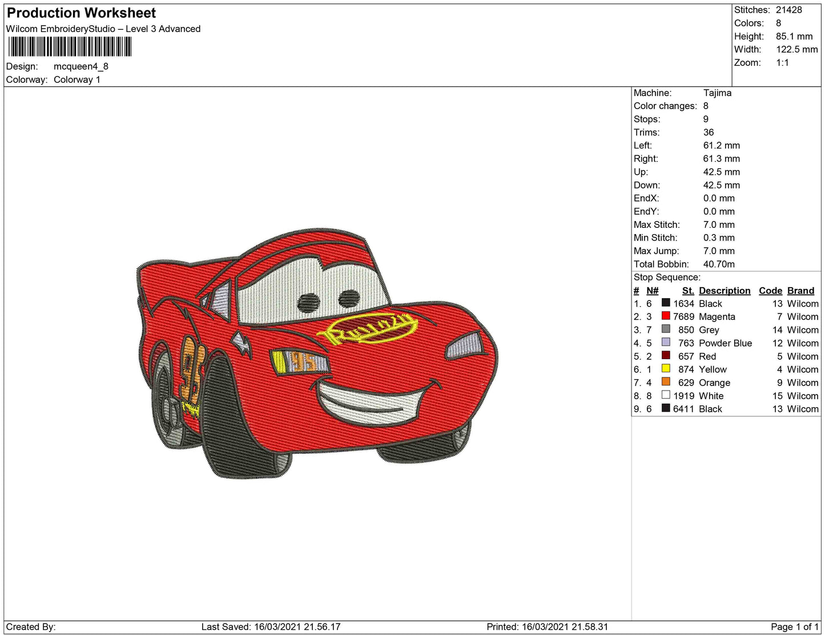Select the "Brand" column header
825x635 pixels.
point(801,290)
